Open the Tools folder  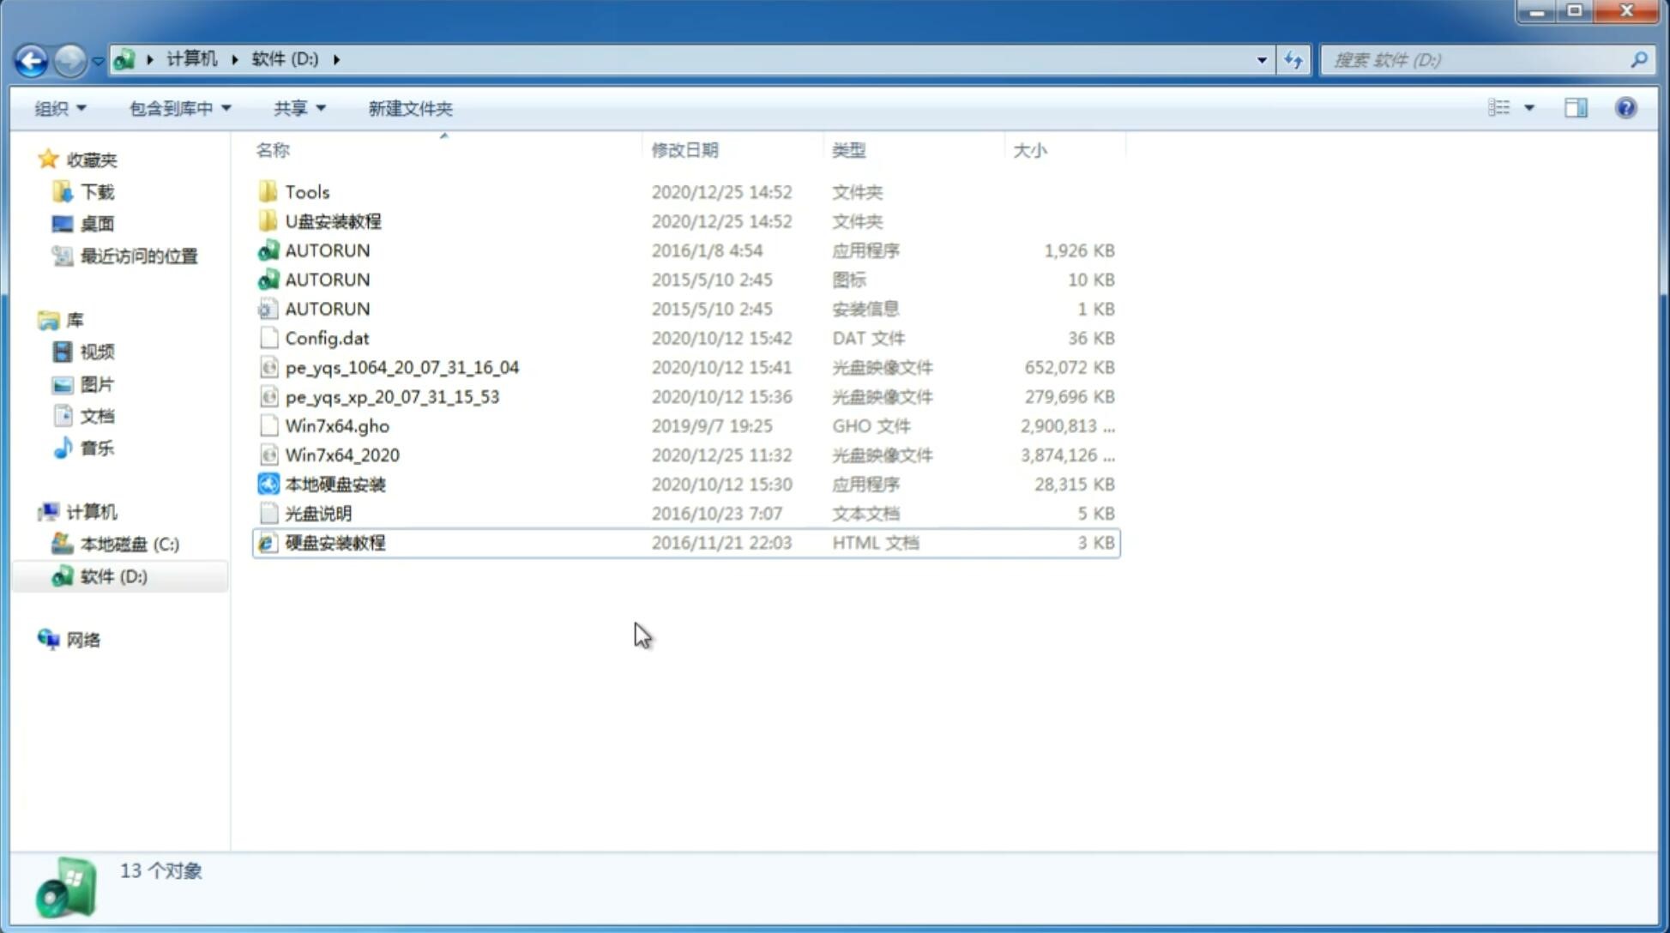pyautogui.click(x=307, y=191)
